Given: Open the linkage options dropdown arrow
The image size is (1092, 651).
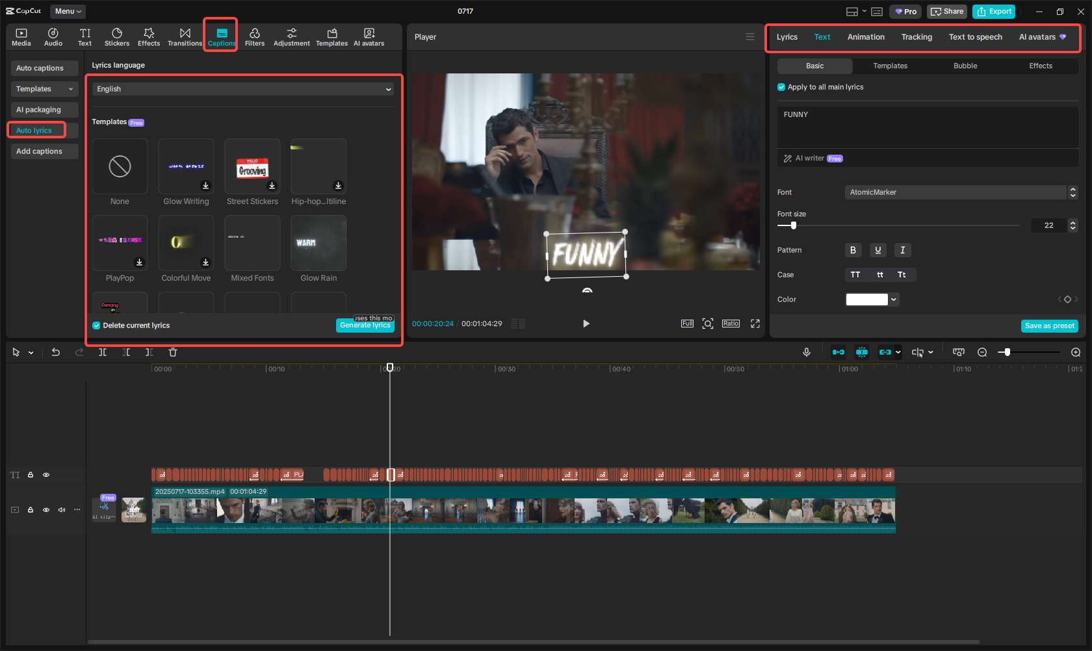Looking at the screenshot, I should pos(898,352).
